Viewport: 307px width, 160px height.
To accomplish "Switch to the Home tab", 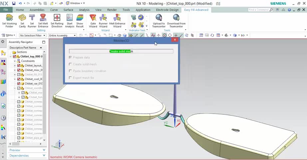I will click(20, 10).
